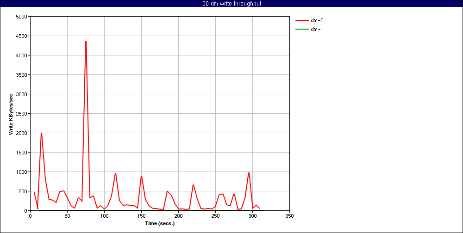Click the 500 y-axis tick value
The image size is (463, 233).
(23, 191)
